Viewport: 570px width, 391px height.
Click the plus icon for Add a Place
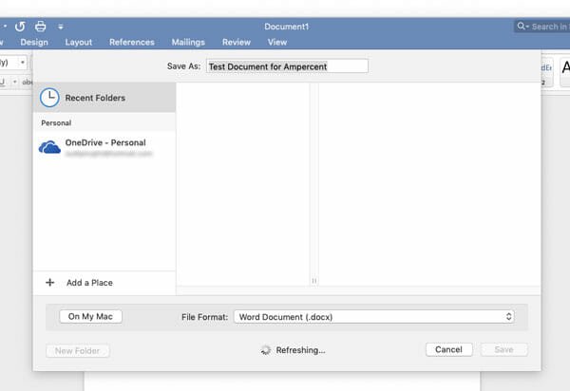50,283
